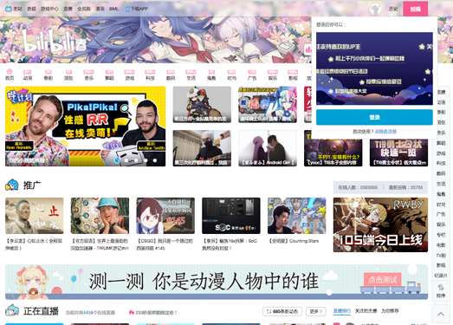Switch to the 为你推荐 tab
The image size is (453, 325).
390,311
